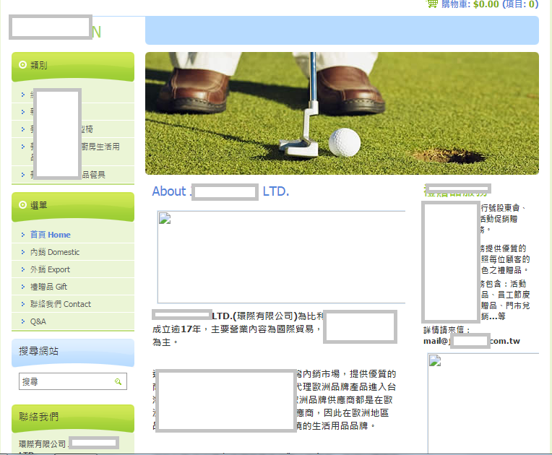Viewport: 552px width, 455px height.
Task: Click the mail@ .com.tw email address
Action: point(471,341)
